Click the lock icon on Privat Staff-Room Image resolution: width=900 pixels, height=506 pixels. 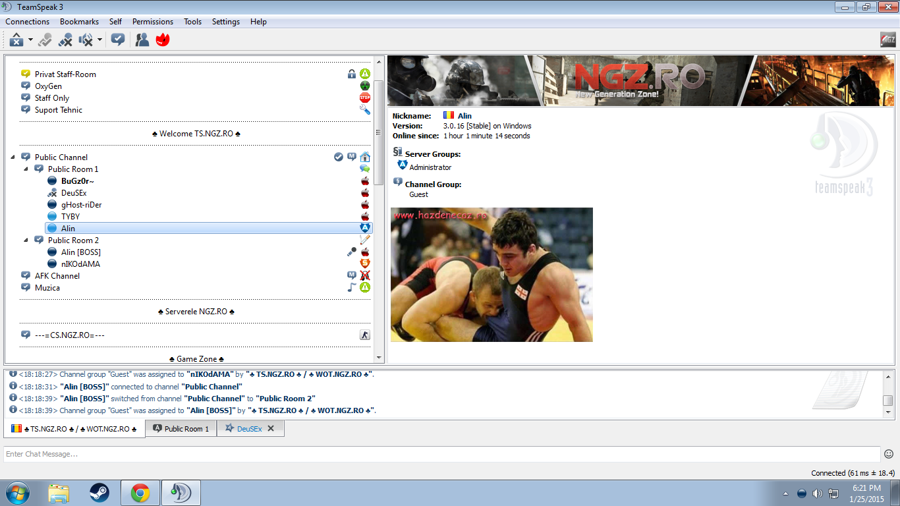[352, 74]
